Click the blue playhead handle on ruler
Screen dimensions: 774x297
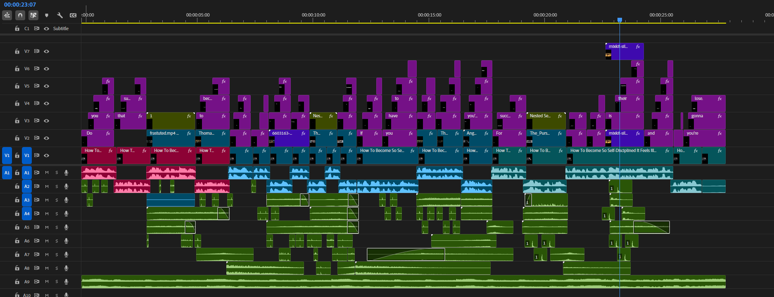tap(620, 20)
